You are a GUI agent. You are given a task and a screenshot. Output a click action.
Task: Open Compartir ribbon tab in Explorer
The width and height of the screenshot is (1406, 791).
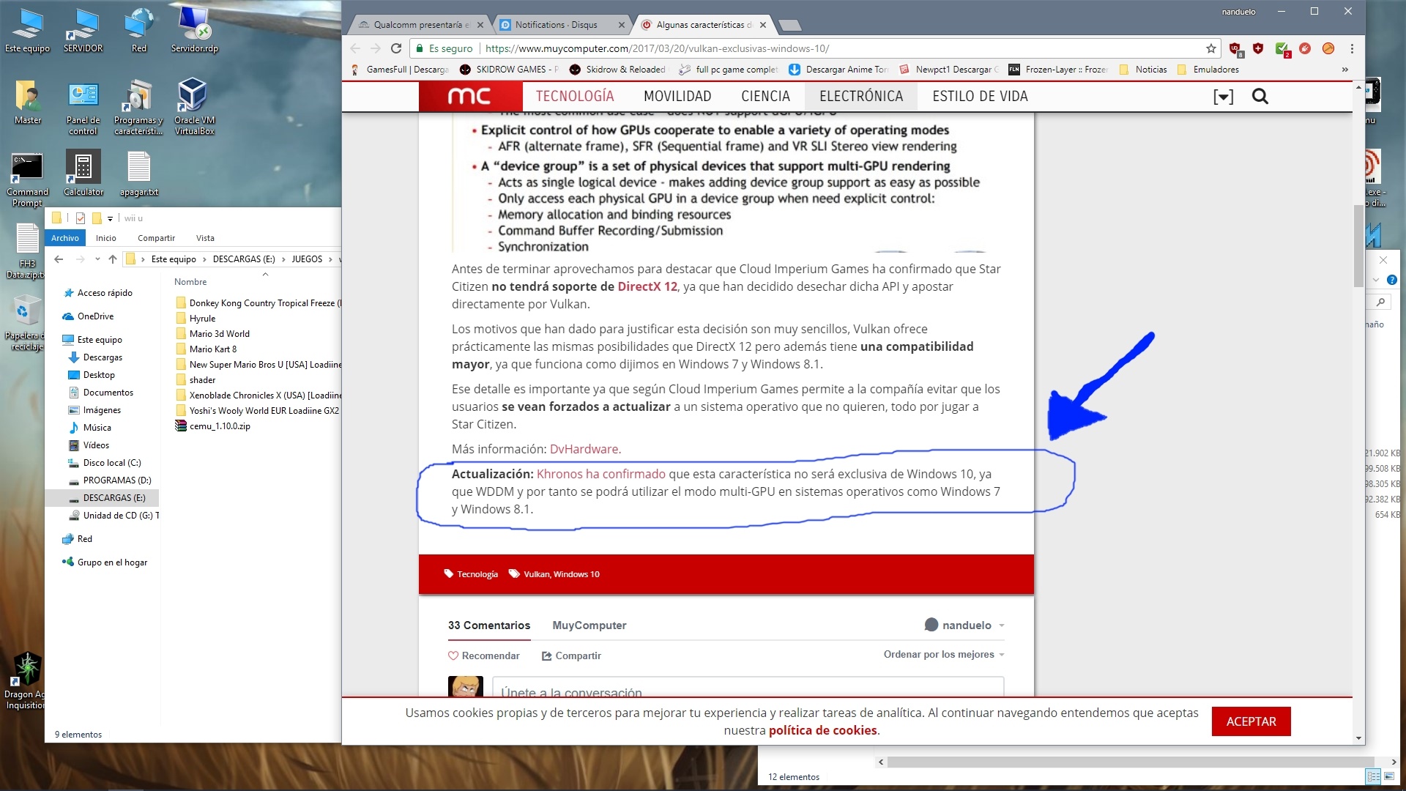[156, 238]
